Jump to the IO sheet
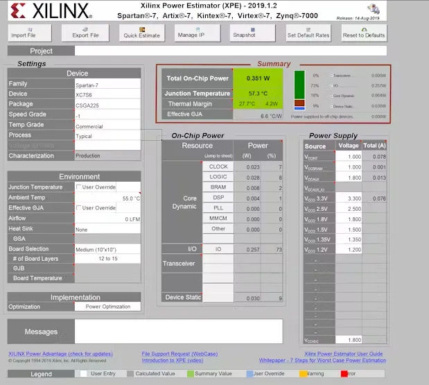Screen dimensions: 429x385 point(218,249)
